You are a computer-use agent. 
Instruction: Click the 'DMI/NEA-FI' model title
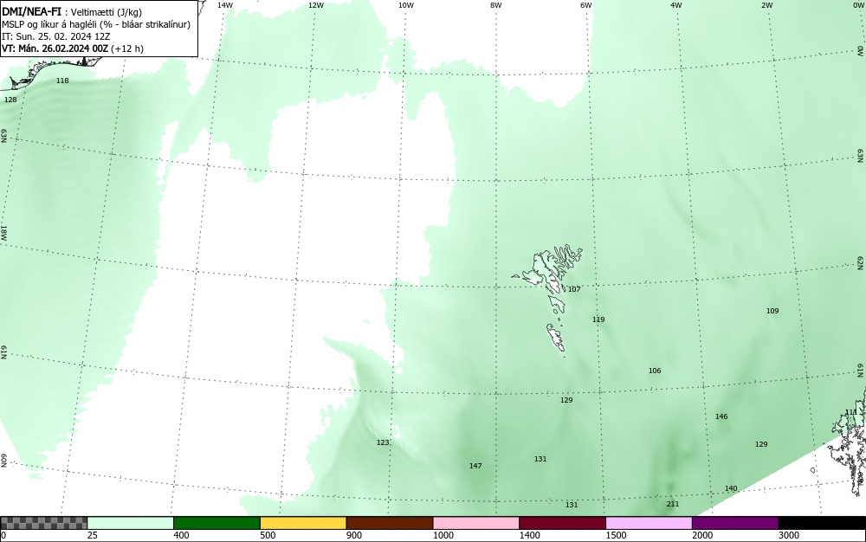pyautogui.click(x=31, y=12)
